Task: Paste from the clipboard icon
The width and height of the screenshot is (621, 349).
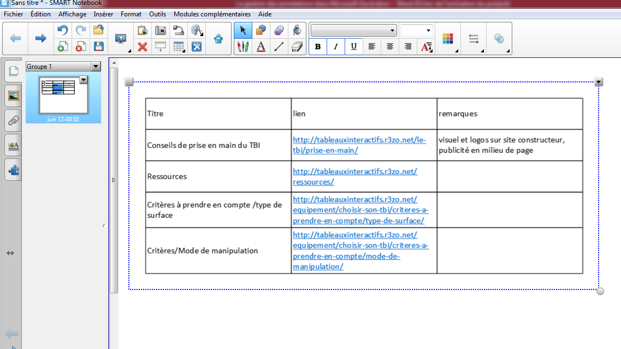Action: pos(142,30)
